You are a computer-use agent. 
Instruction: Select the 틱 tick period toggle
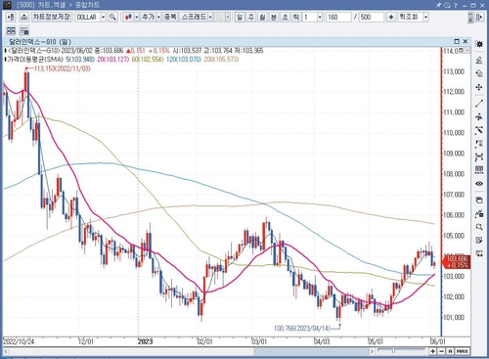coord(296,17)
